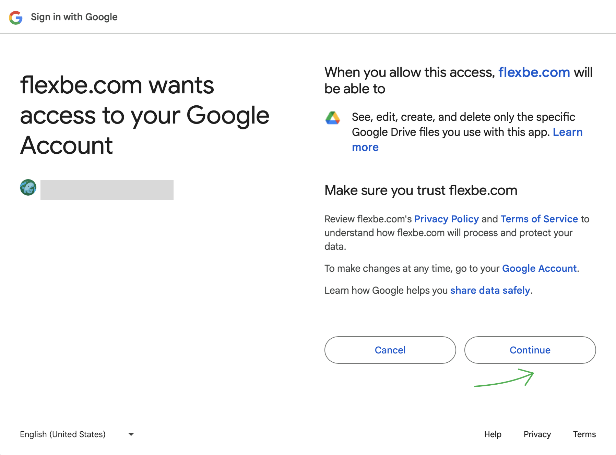Click the Help footer link
The height and width of the screenshot is (455, 616).
tap(493, 434)
